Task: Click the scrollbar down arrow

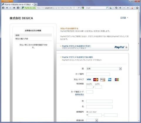Action: pos(139,121)
